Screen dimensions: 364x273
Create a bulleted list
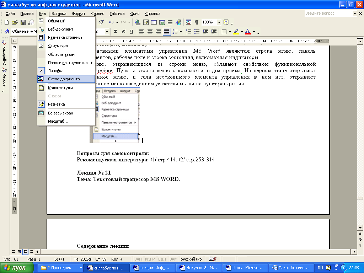tap(197, 32)
